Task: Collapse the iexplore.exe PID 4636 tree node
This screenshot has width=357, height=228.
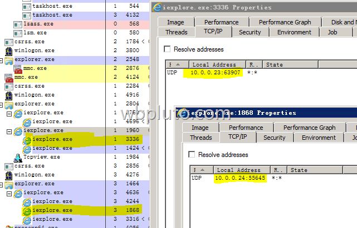Action: (9, 194)
